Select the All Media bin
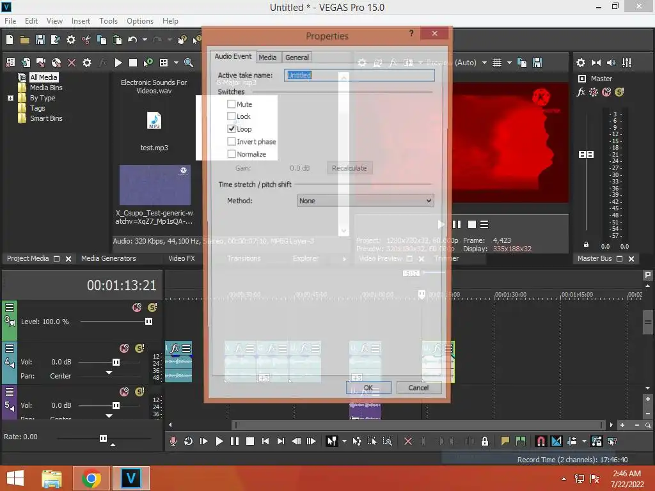This screenshot has height=491, width=655. (43, 77)
